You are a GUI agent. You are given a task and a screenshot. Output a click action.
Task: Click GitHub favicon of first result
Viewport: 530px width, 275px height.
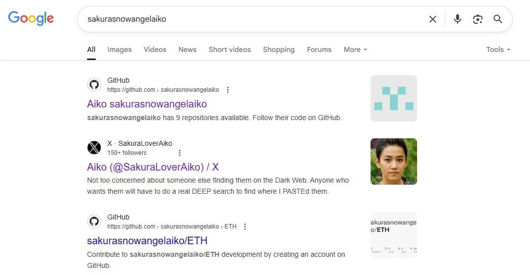click(94, 85)
